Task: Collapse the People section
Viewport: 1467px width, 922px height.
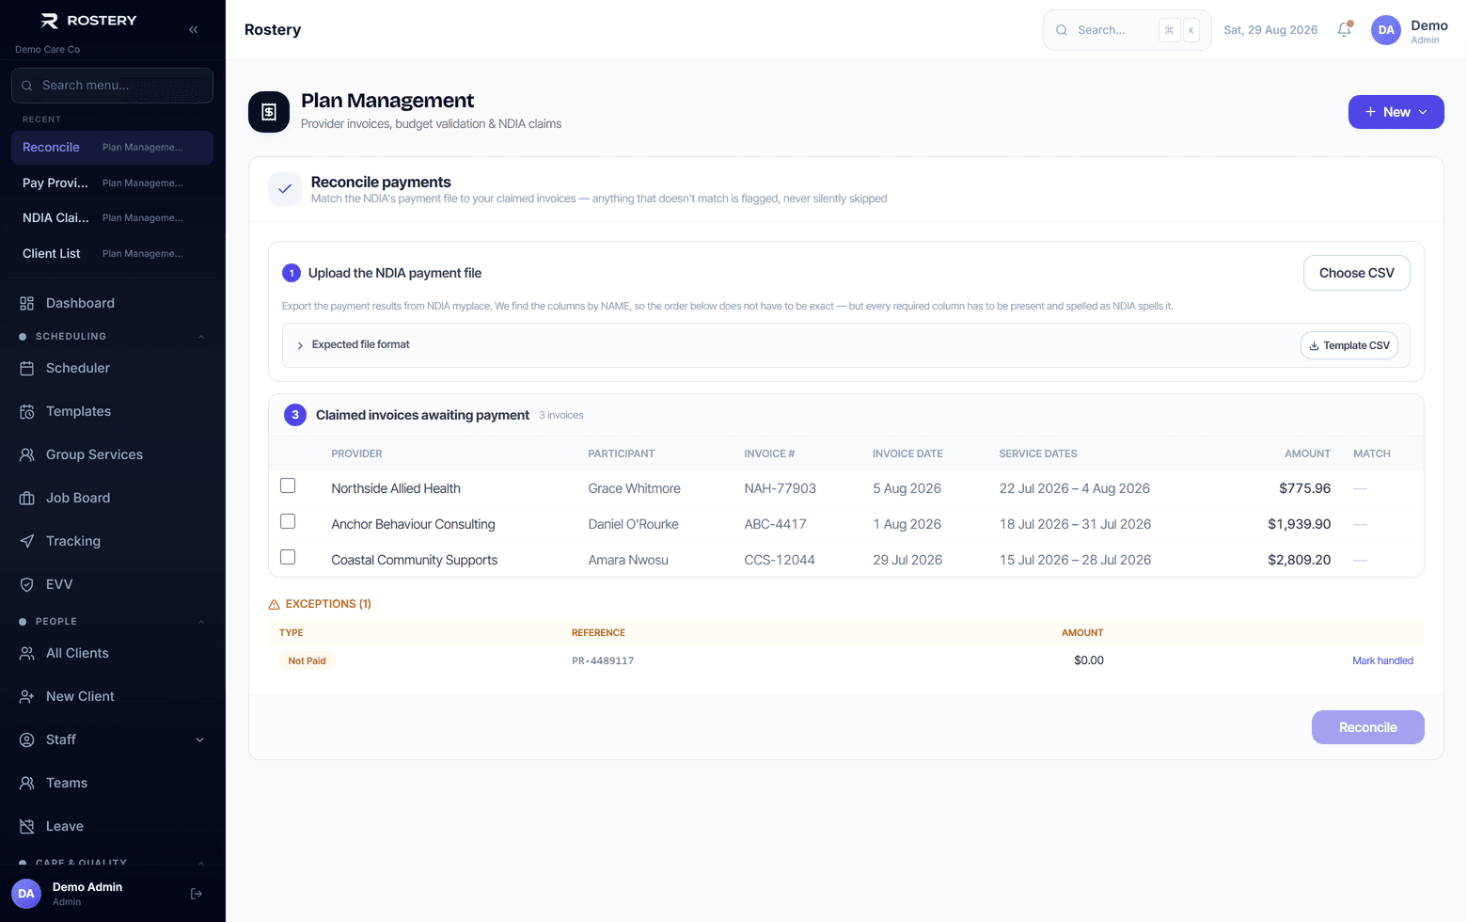Action: click(x=113, y=621)
